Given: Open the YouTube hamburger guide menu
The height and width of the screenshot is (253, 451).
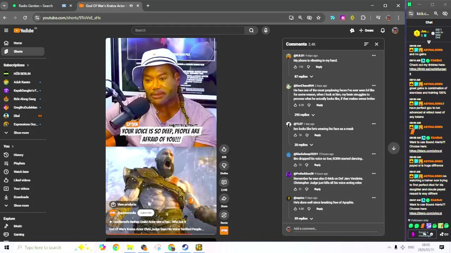Looking at the screenshot, I should pyautogui.click(x=6, y=31).
